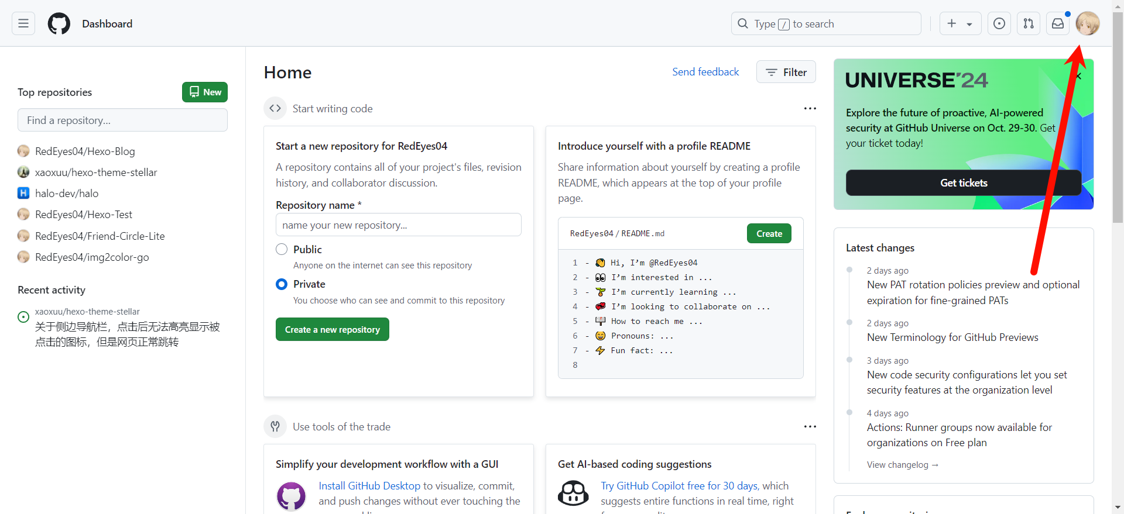This screenshot has height=514, width=1124.
Task: Open the RedEyes04/Hexo-Blog repository
Action: [x=85, y=151]
